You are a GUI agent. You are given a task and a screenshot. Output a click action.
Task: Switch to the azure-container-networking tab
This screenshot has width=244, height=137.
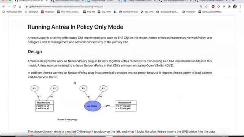click(x=211, y=1)
